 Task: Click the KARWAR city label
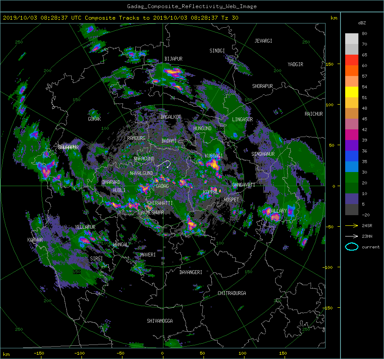coord(35,239)
